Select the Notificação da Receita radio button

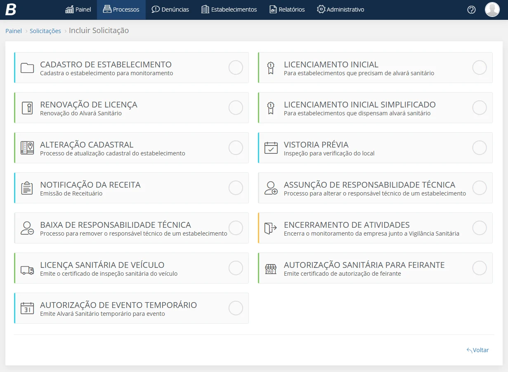click(236, 188)
